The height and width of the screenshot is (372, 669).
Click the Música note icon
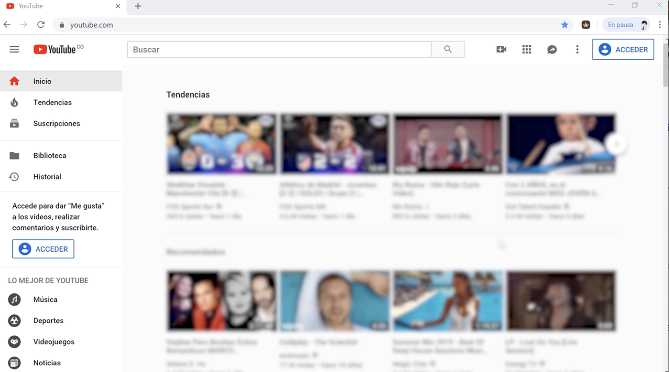[14, 299]
